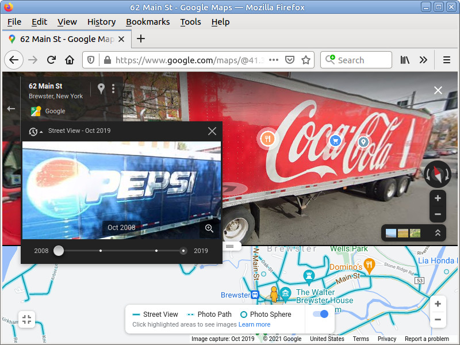The height and width of the screenshot is (345, 460).
Task: Click the shopping cart marker
Action: tap(335, 141)
